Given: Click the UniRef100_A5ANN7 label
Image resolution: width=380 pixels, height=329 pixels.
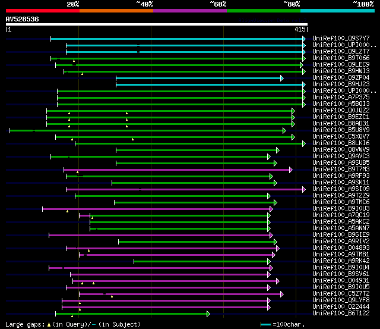Looking at the screenshot, I should pyautogui.click(x=341, y=228).
